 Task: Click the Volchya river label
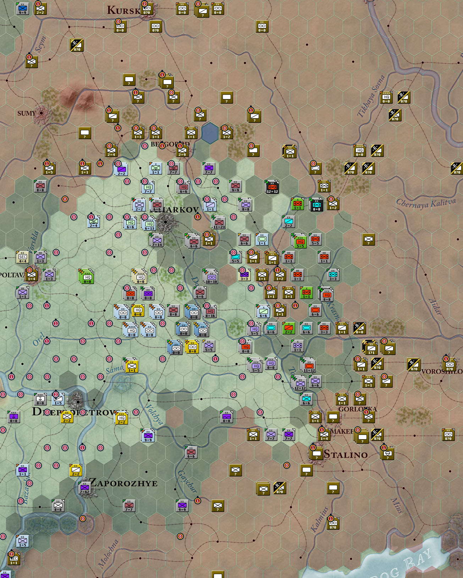[x=155, y=414]
